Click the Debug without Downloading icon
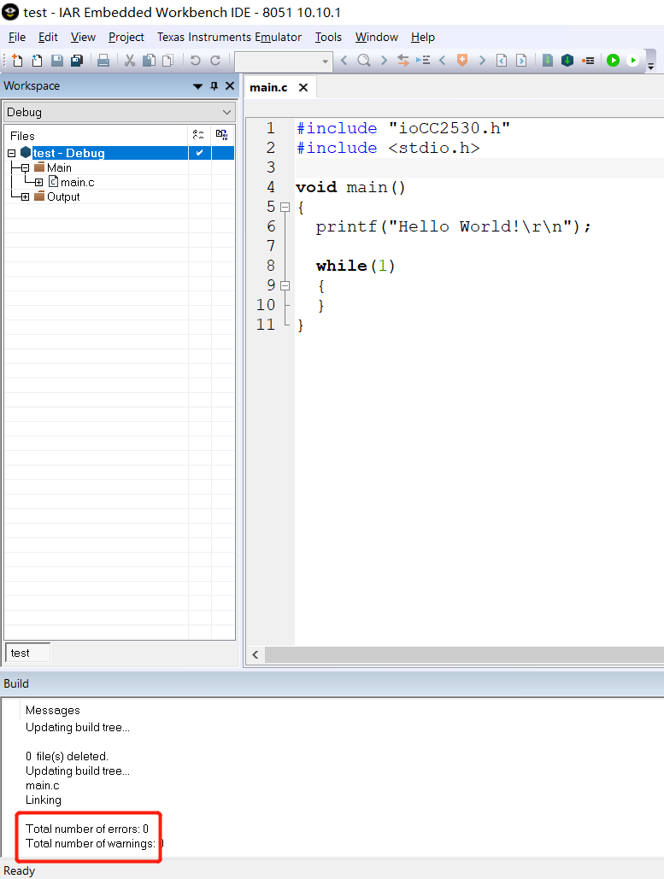664x879 pixels. coord(632,60)
